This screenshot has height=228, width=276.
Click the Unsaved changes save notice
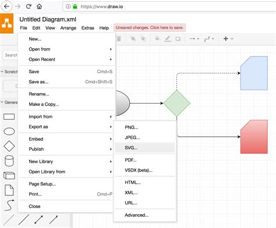coord(150,28)
